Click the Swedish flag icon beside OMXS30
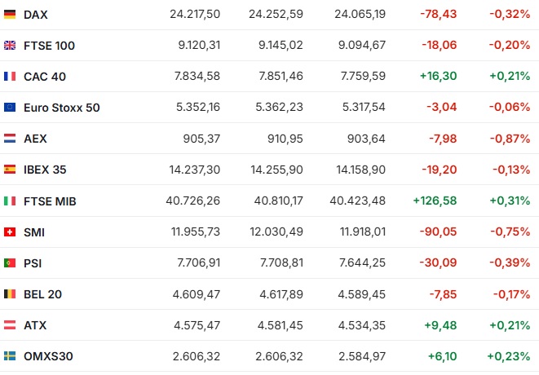Viewport: 539px width, 375px height. point(10,355)
